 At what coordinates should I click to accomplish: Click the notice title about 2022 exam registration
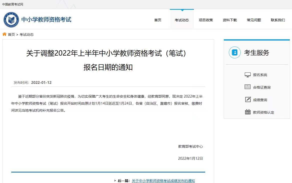[108, 60]
